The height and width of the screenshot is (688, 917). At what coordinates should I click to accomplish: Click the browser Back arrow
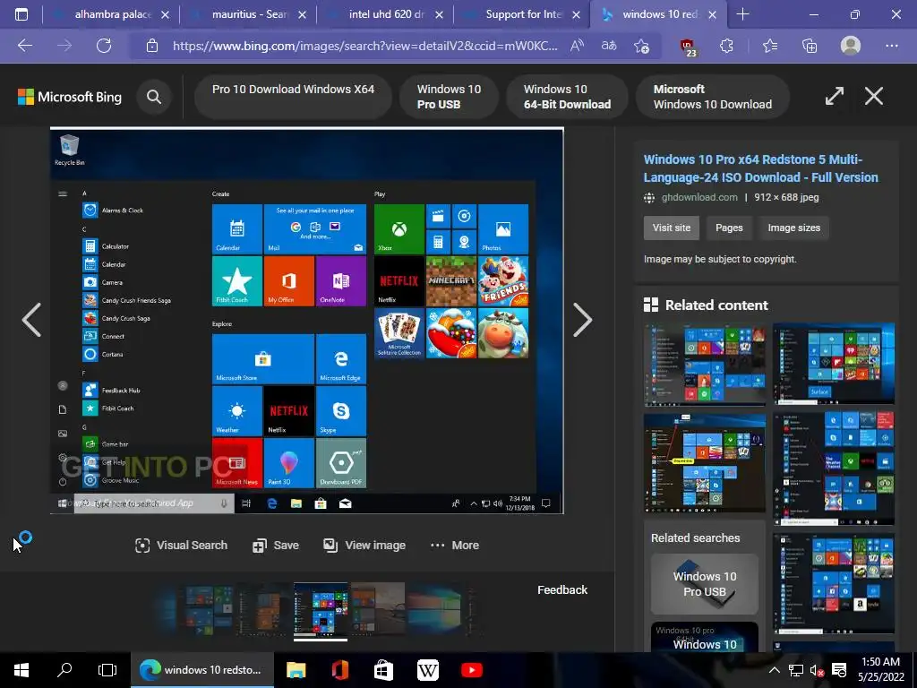(24, 46)
